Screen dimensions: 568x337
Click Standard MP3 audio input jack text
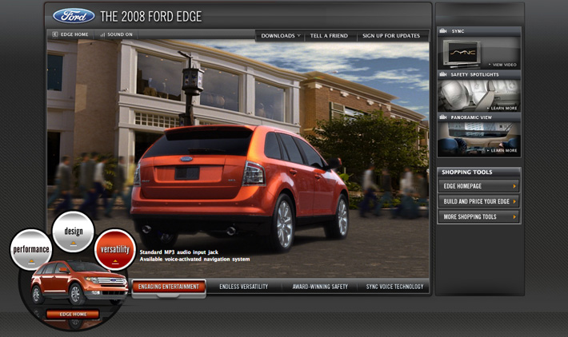point(179,252)
